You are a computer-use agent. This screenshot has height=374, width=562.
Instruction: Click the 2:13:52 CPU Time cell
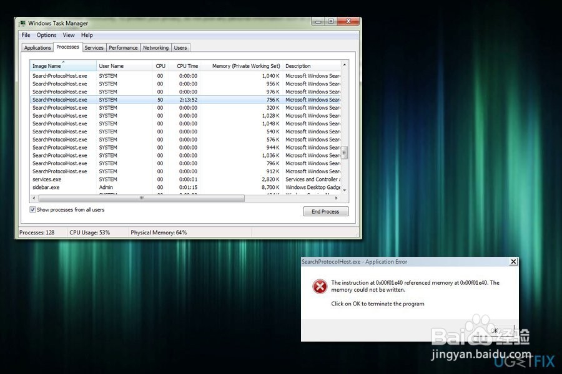tap(188, 100)
